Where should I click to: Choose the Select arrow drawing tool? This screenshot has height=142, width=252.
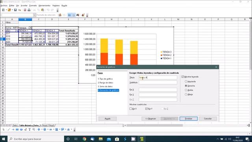[x=4, y=129]
